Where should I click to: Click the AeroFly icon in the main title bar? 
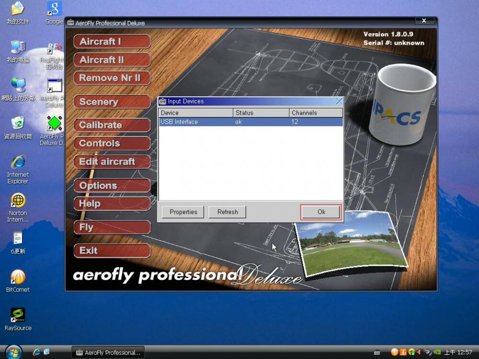pyautogui.click(x=70, y=23)
